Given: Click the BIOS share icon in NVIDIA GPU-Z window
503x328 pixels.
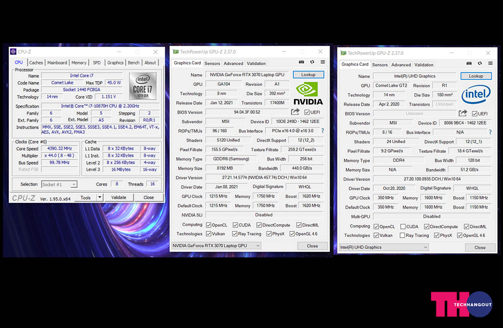Looking at the screenshot, I should (x=295, y=112).
